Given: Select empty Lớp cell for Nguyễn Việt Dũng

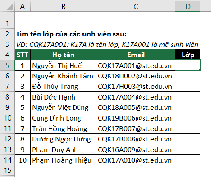Looking at the screenshot, I should point(188,107).
